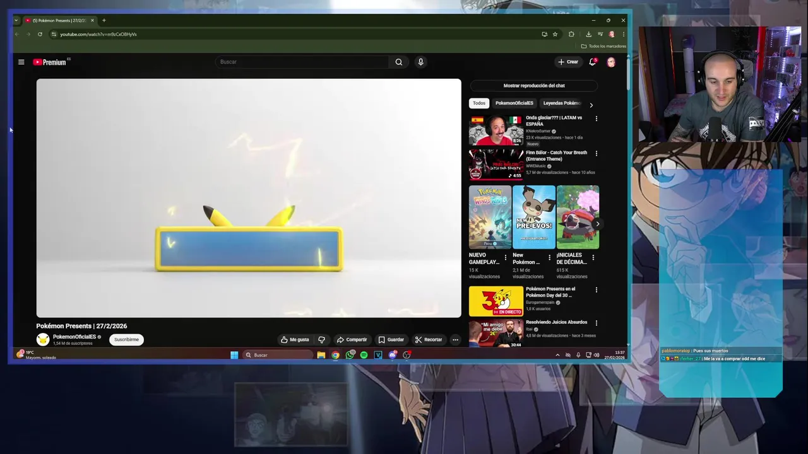This screenshot has width=808, height=454.
Task: Open options for Eurogamerspain live video
Action: pyautogui.click(x=596, y=290)
